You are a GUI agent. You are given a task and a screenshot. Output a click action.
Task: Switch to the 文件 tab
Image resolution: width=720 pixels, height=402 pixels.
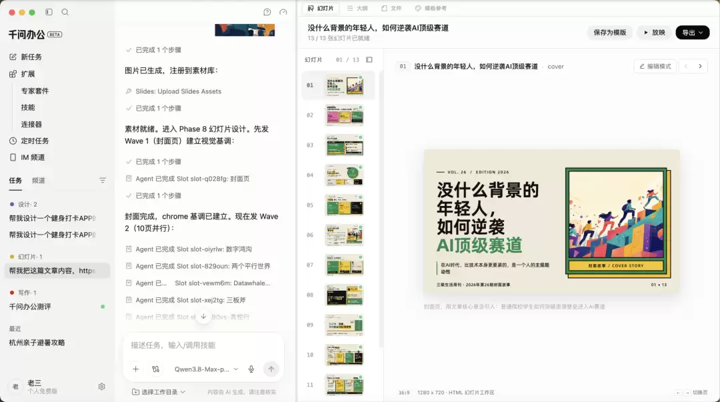[391, 8]
